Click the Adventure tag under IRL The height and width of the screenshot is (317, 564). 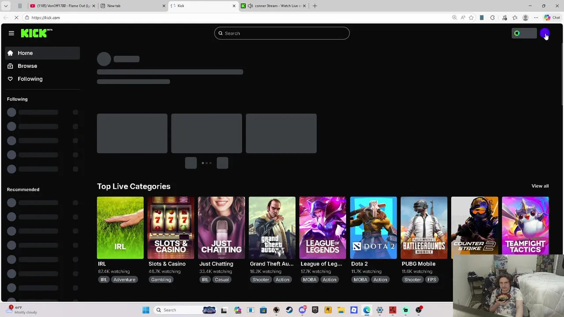coord(124,280)
